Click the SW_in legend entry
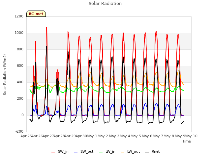 (60, 152)
